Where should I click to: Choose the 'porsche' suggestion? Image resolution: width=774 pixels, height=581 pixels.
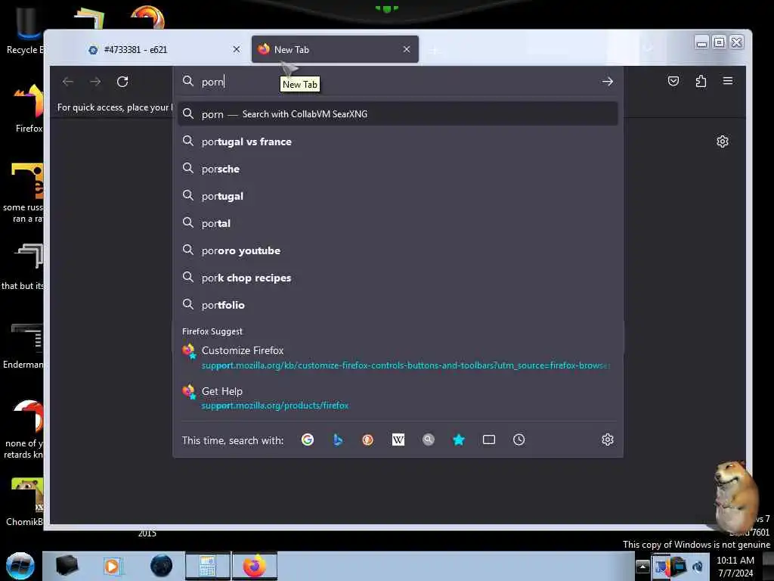pyautogui.click(x=398, y=169)
